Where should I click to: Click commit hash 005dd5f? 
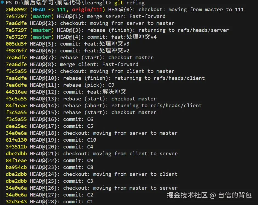pos(16,44)
